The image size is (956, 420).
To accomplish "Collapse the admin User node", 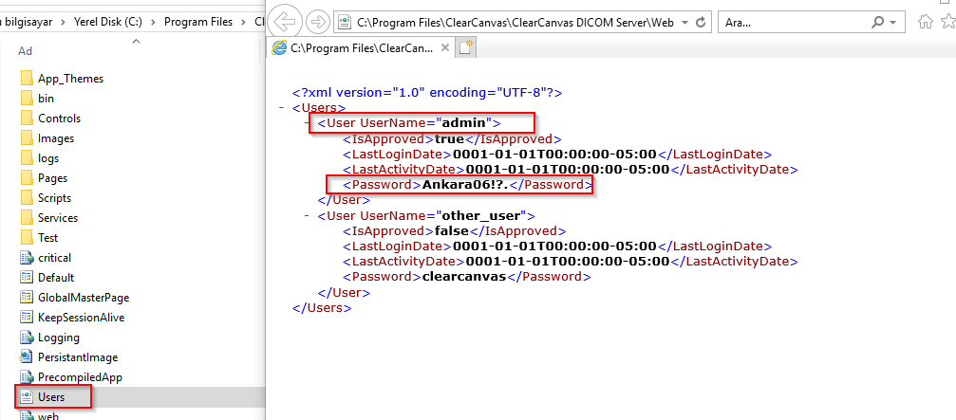I will (307, 123).
